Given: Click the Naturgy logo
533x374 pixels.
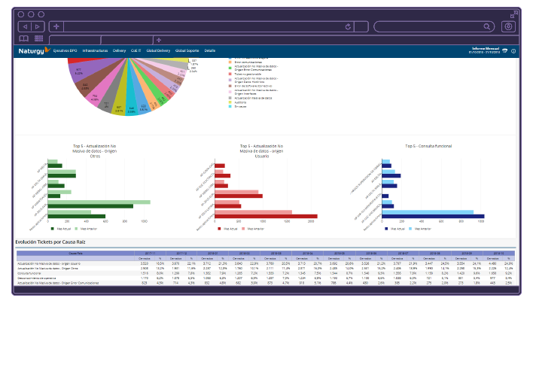Looking at the screenshot, I should tap(33, 50).
